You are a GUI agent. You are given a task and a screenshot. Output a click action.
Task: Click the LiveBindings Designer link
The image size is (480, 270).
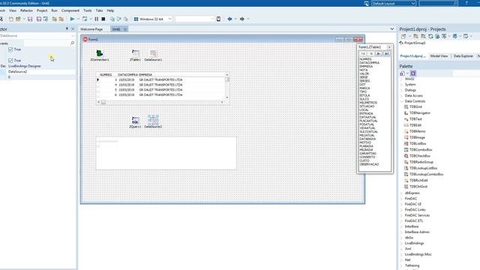coord(25,66)
